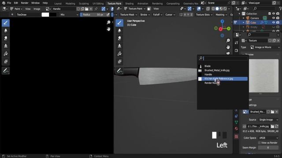Open the Type Image or Movie dropdown
This screenshot has height=158, width=282.
[265, 47]
